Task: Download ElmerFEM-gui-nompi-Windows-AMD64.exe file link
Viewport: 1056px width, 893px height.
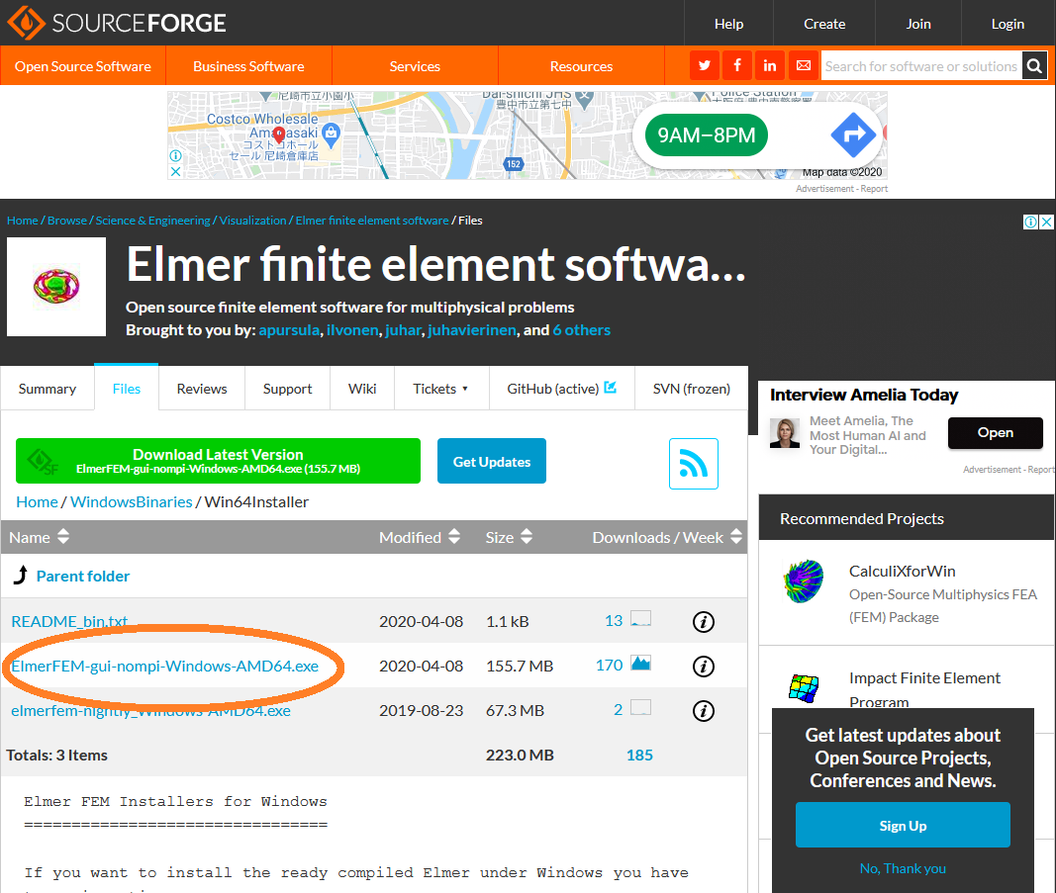Action: point(165,667)
